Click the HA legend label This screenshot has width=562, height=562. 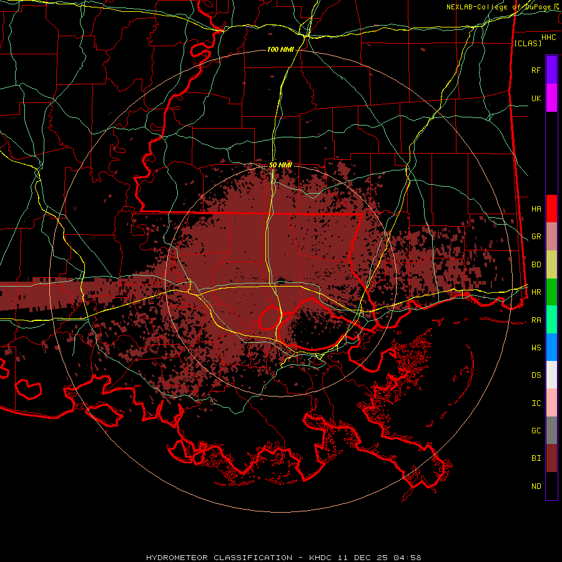coord(536,209)
